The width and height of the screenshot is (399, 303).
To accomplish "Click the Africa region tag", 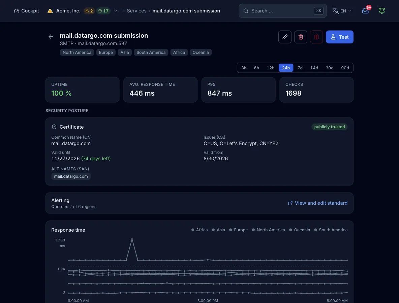I will (179, 53).
